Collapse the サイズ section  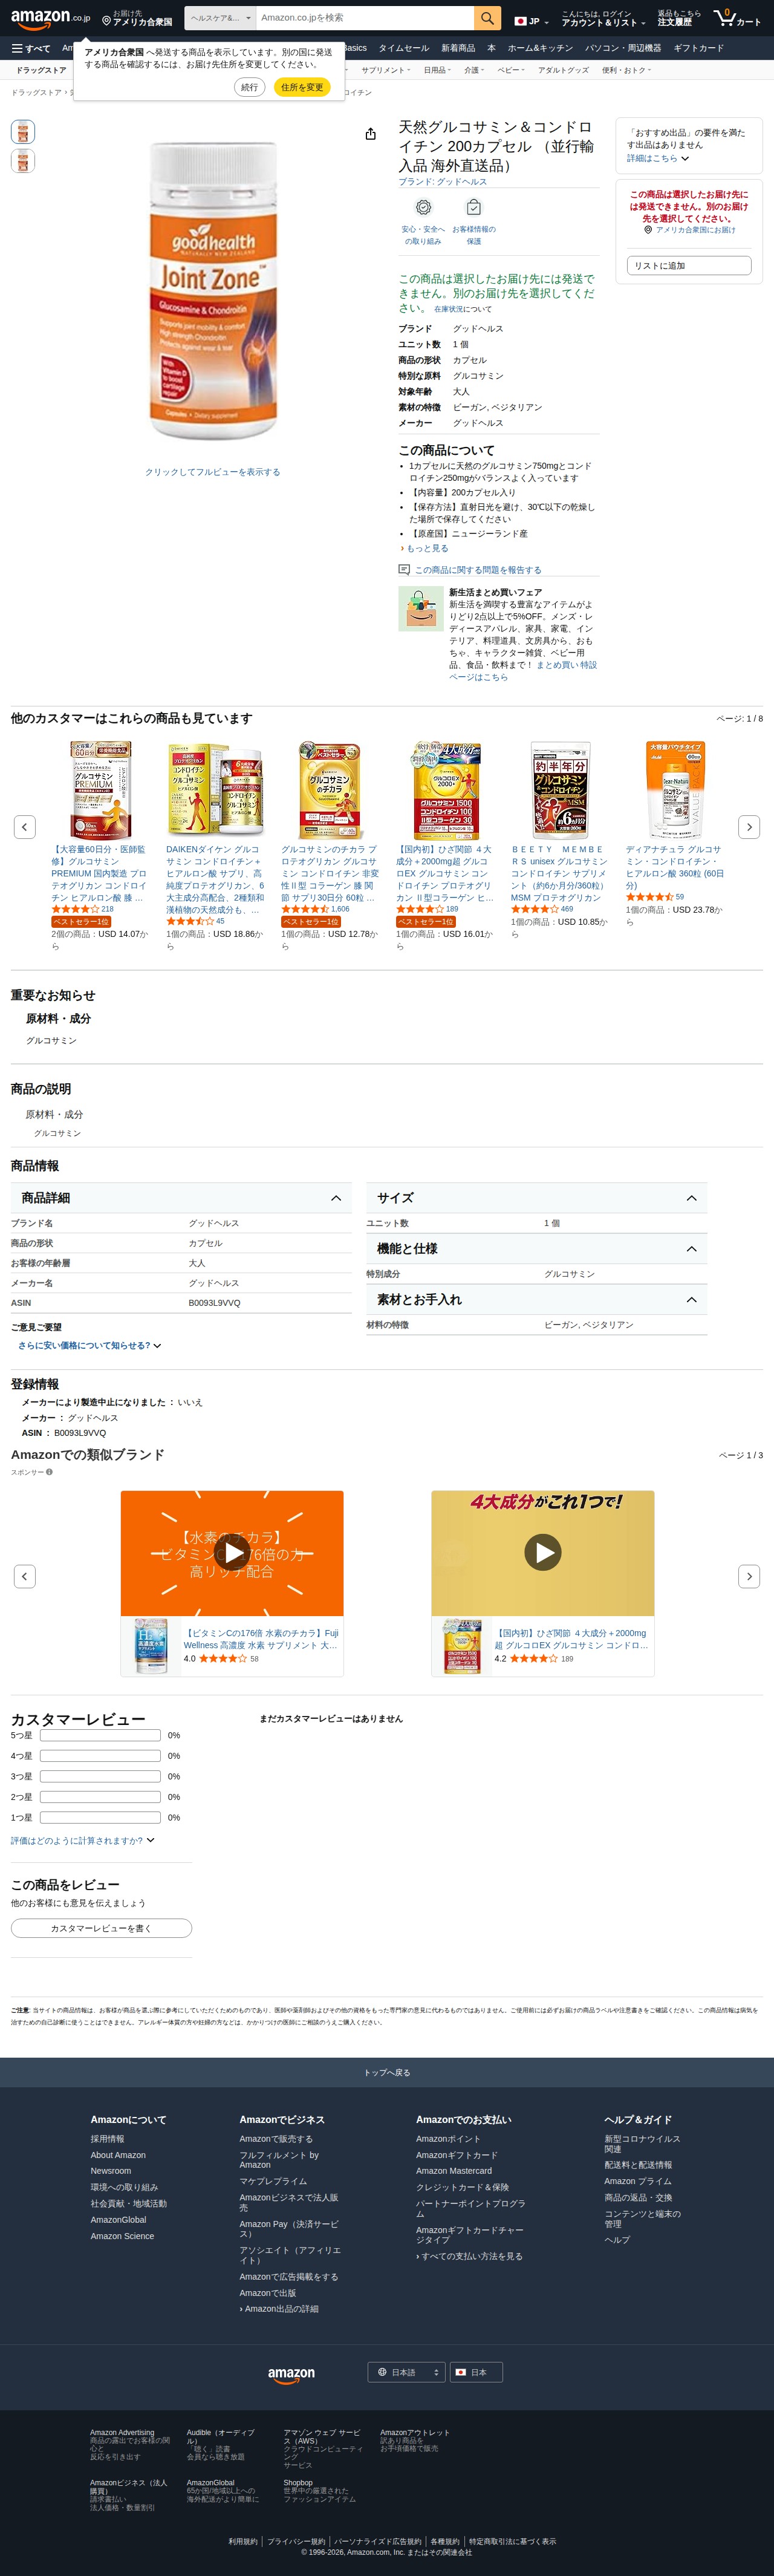[536, 1198]
